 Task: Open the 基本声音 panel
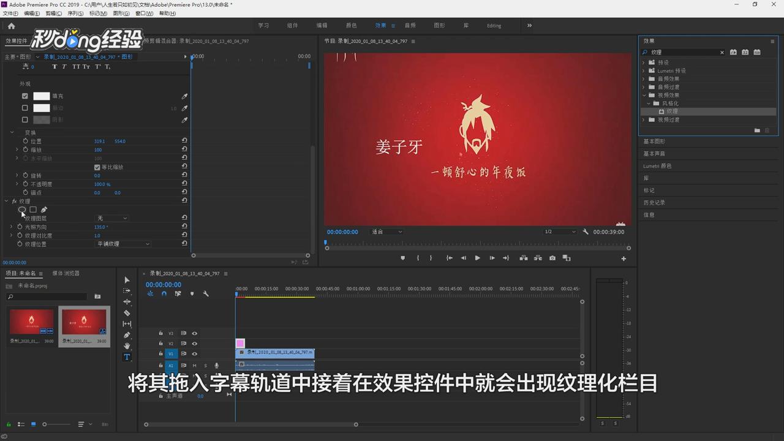click(x=654, y=154)
